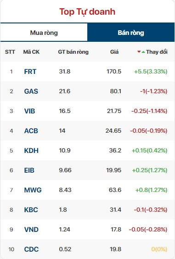
Task: Open the VIB stock ticker
Action: pos(29,111)
